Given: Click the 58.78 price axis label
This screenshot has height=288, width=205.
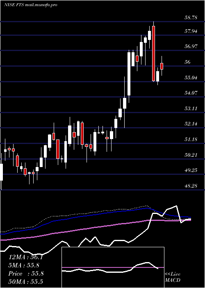Looking at the screenshot, I should tap(191, 18).
